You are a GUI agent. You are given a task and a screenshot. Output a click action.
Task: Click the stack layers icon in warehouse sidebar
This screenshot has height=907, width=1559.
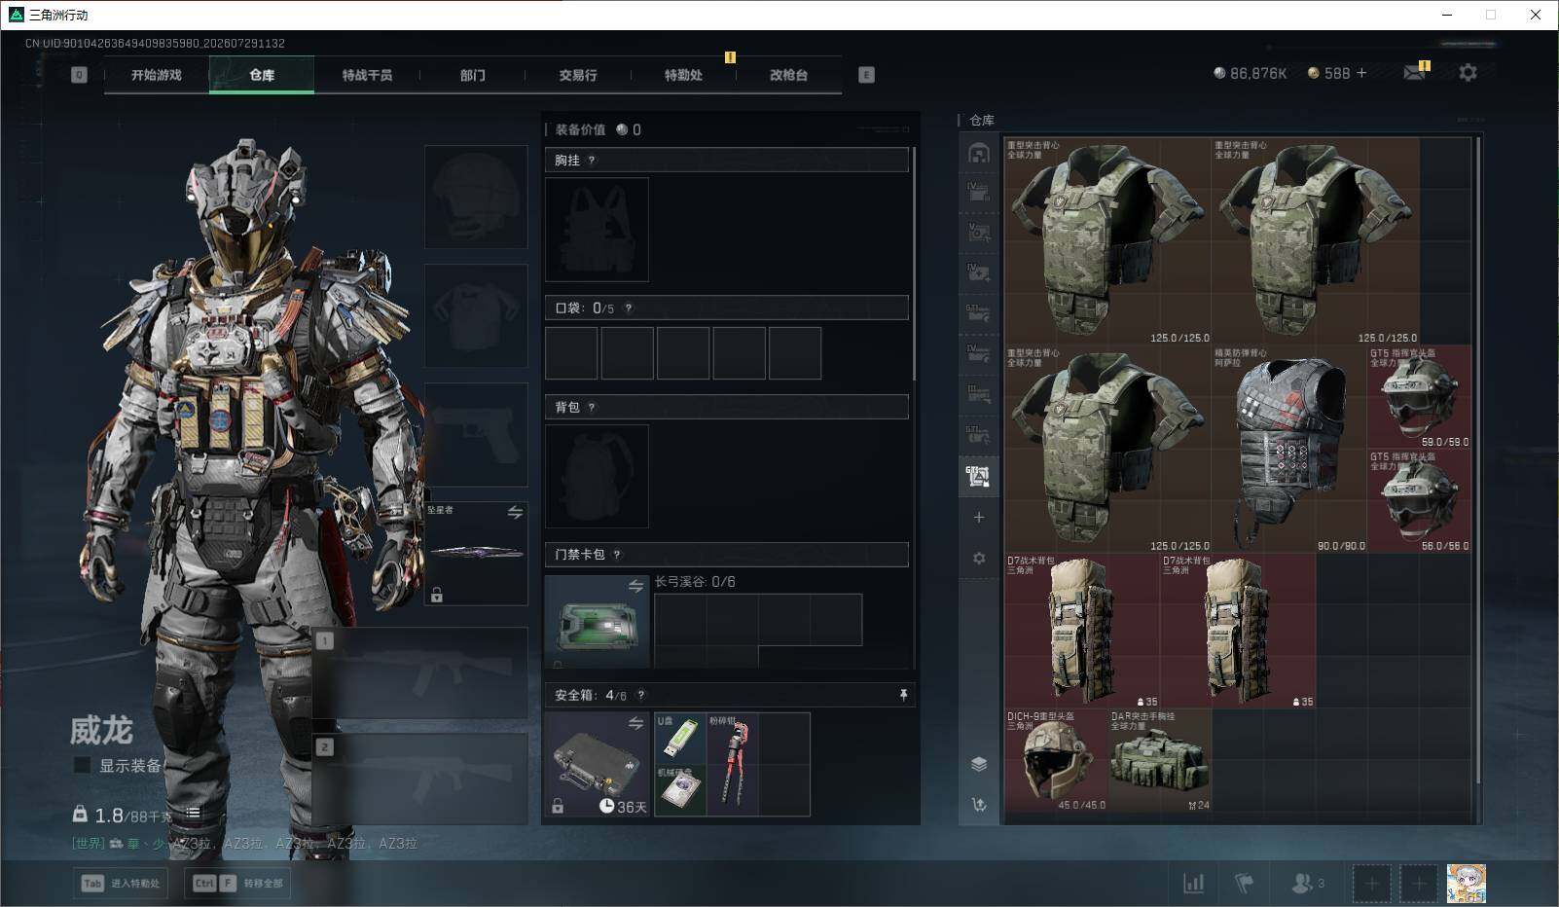pyautogui.click(x=979, y=764)
